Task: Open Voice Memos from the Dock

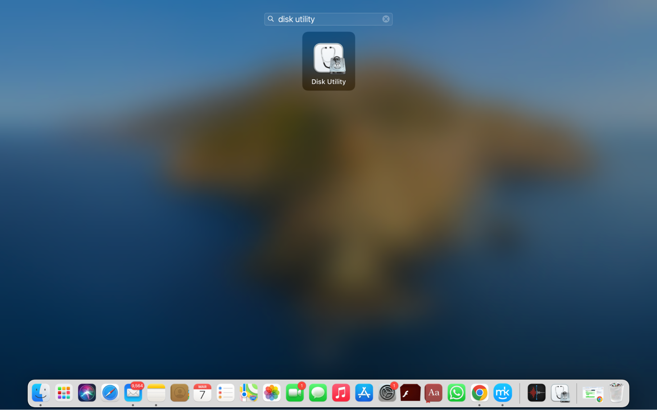Action: tap(536, 393)
